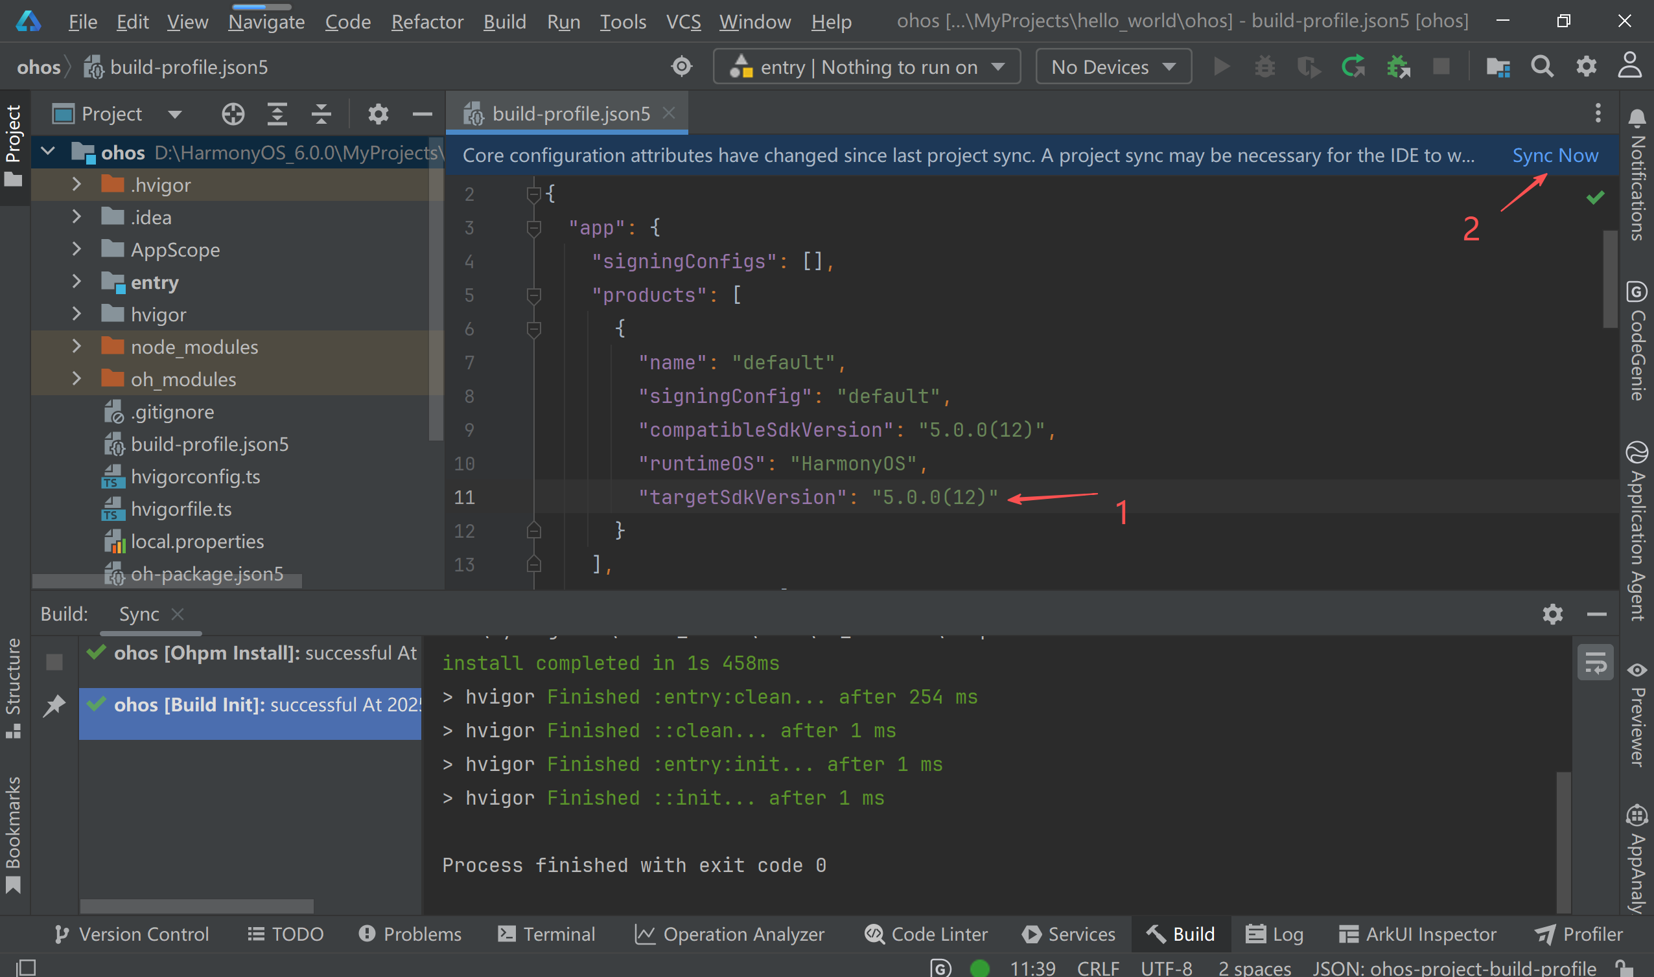Collapse all nodes in Project panel
1654x977 pixels.
pos(321,114)
